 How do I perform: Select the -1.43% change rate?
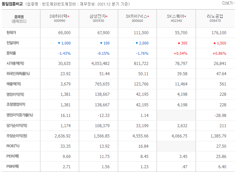(x=64, y=53)
